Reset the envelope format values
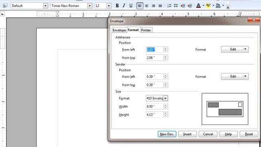This screenshot has width=261, height=147. [x=249, y=134]
